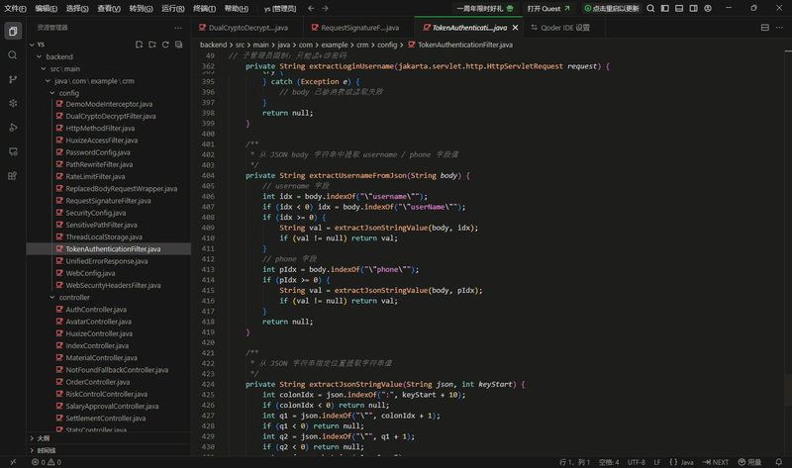Collapse the controller folder

click(x=52, y=298)
